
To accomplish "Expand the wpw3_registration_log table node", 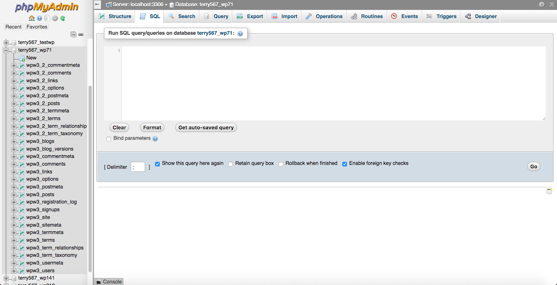I will (x=14, y=202).
